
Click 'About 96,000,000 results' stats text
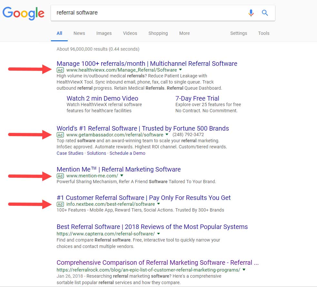(98, 49)
